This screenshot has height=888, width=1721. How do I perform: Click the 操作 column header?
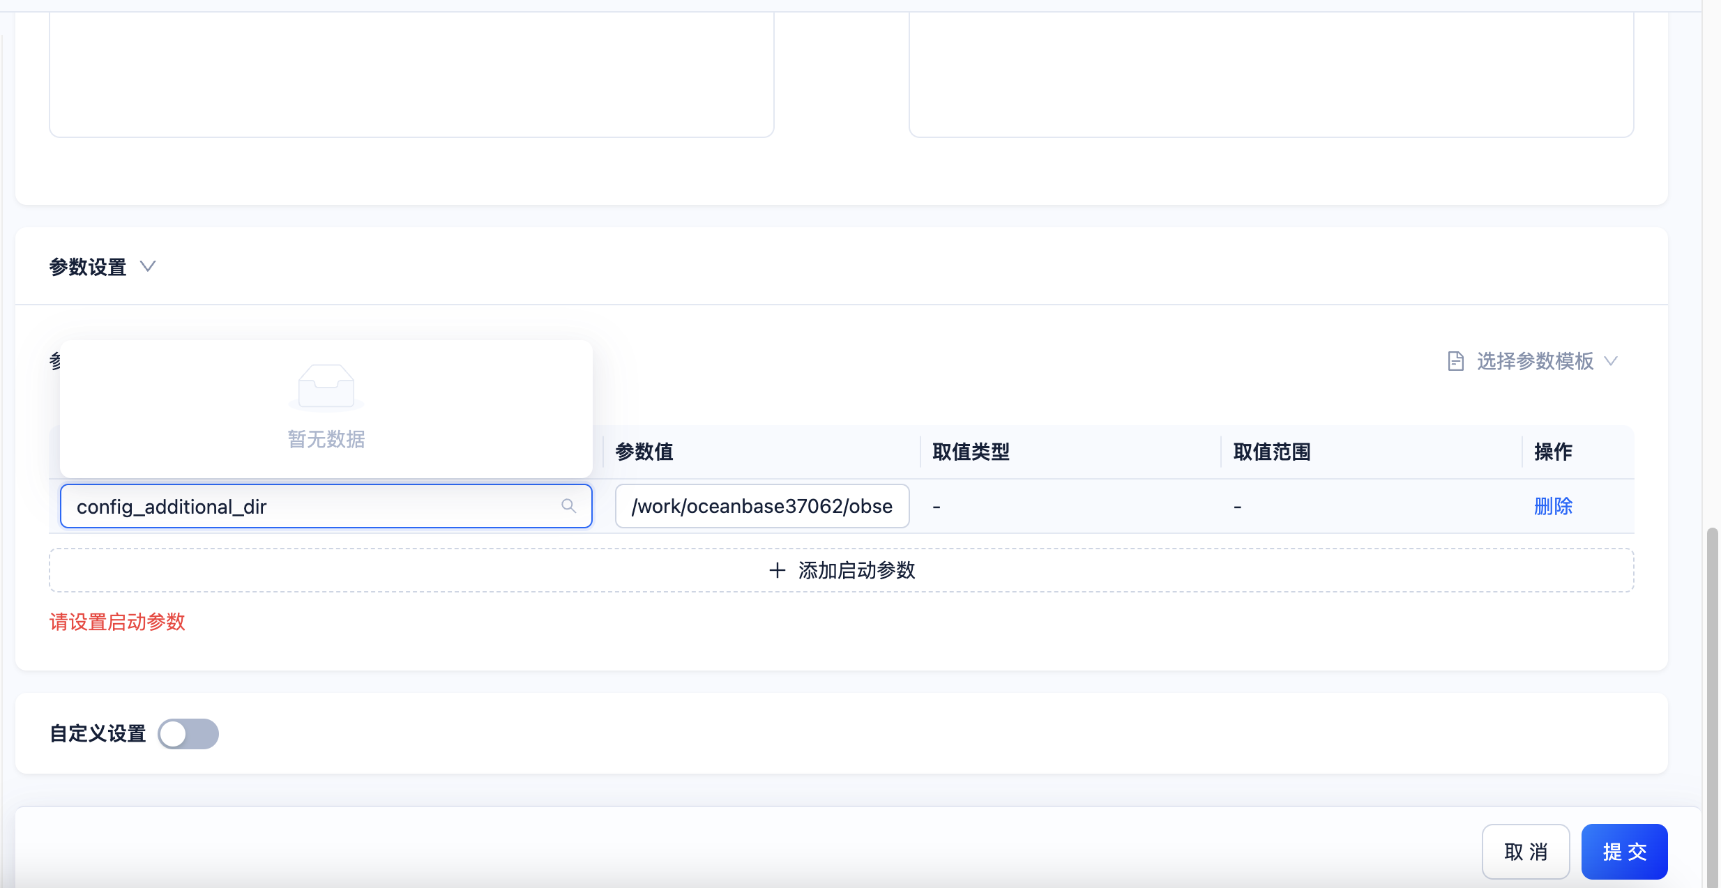coord(1553,452)
